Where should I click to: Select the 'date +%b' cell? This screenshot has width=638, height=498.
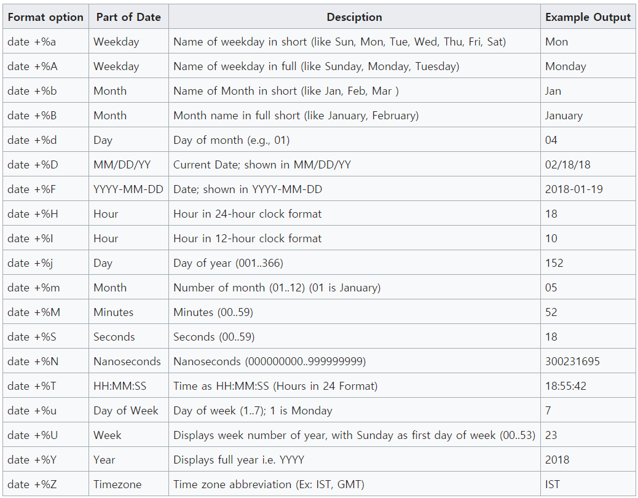[45, 91]
